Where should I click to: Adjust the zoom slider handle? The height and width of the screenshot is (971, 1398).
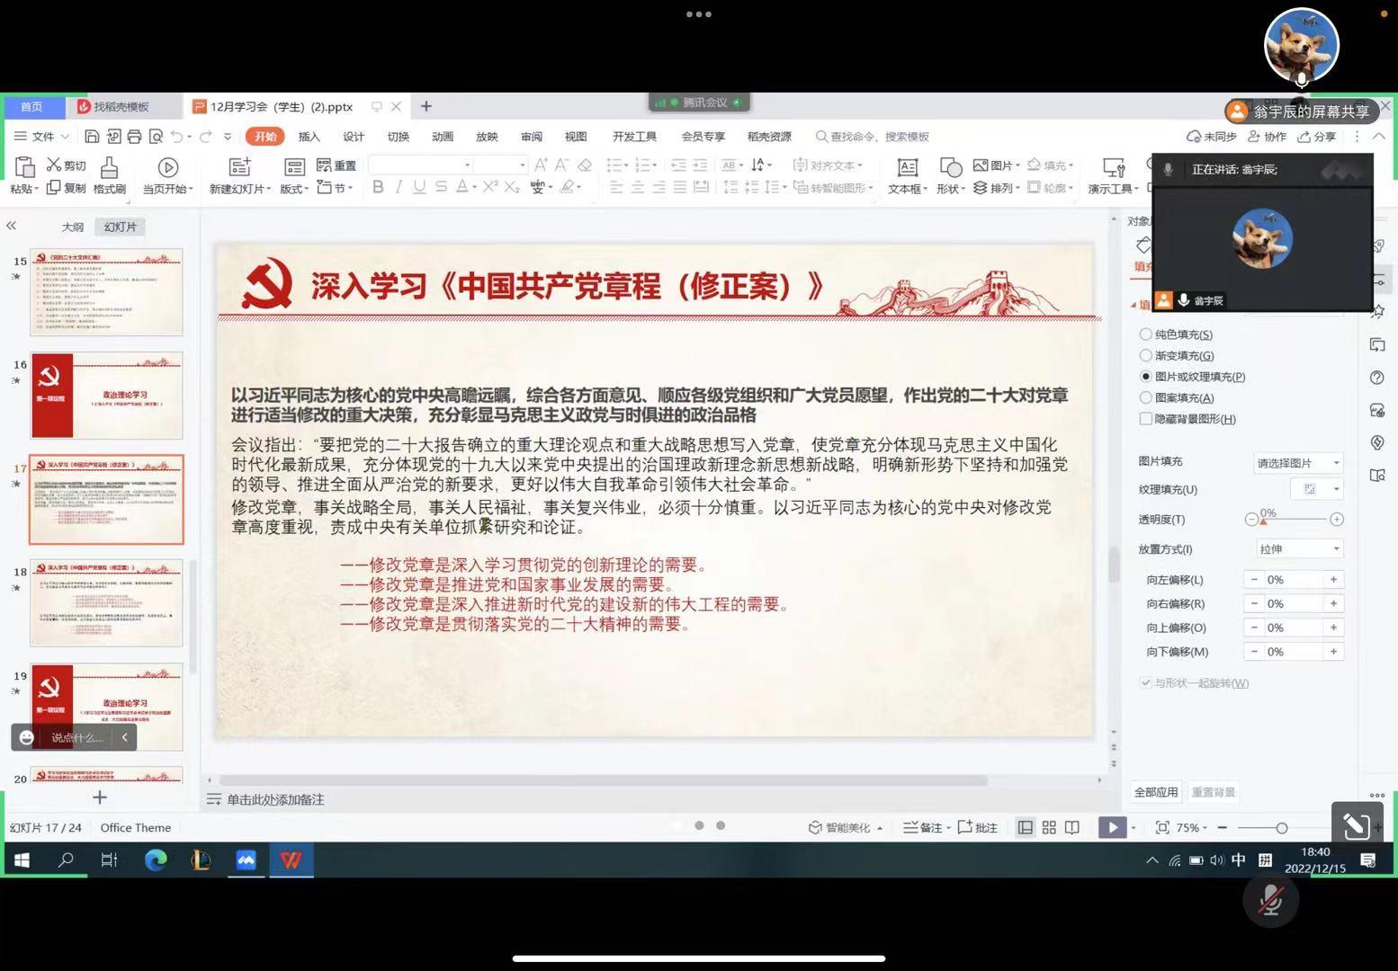tap(1282, 827)
